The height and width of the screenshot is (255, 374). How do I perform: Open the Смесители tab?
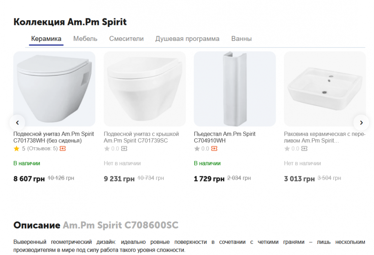126,39
